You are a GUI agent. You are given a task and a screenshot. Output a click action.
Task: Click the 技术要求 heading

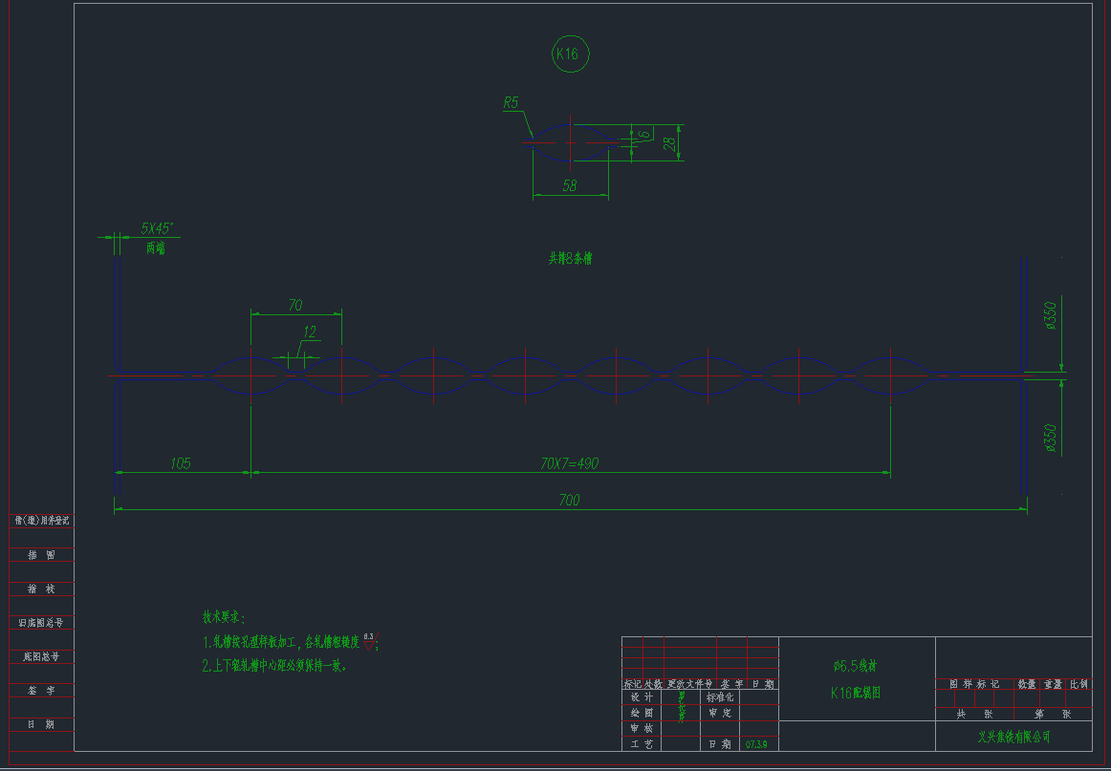tap(224, 617)
